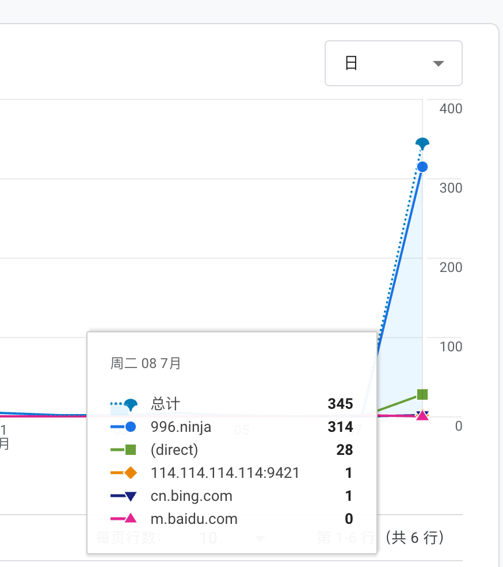This screenshot has height=567, width=503.
Task: Click the 200 y-axis label
Action: (451, 267)
